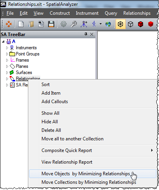This screenshot has width=159, height=190.
Task: Open Composite Quick Report submenu
Action: click(92, 150)
